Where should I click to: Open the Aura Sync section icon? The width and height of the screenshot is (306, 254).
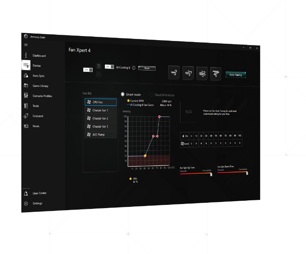click(x=26, y=76)
